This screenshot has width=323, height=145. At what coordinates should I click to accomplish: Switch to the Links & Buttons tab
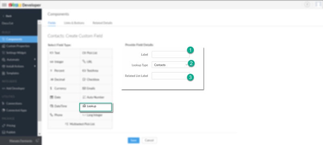(x=74, y=23)
